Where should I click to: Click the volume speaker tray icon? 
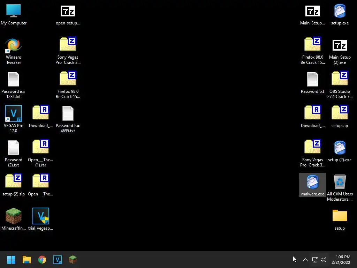tap(323, 260)
